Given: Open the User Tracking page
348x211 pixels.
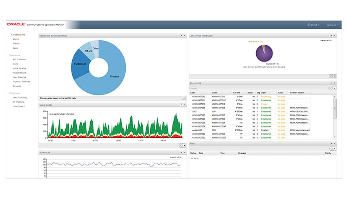Looking at the screenshot, I should (x=19, y=97).
